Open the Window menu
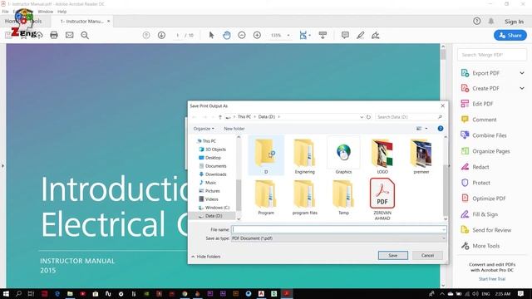This screenshot has width=532, height=299. 46,12
